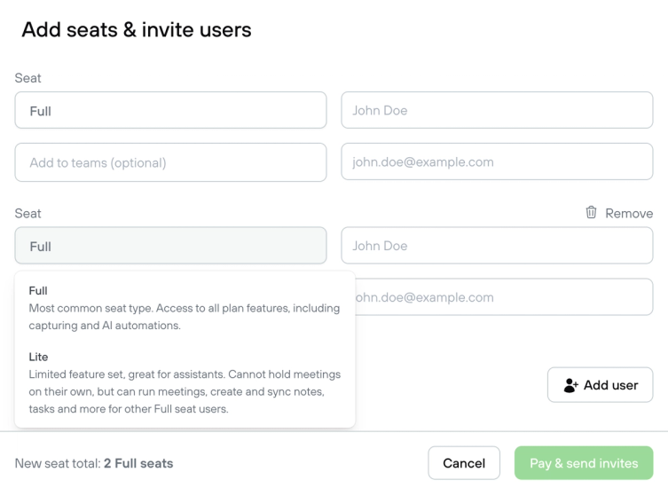Click the second user's John Doe name field
This screenshot has height=488, width=668.
click(x=497, y=246)
